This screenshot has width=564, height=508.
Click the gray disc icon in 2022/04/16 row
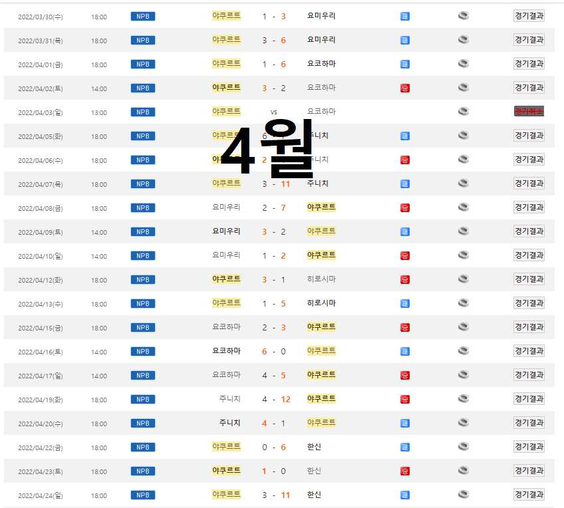coord(464,351)
